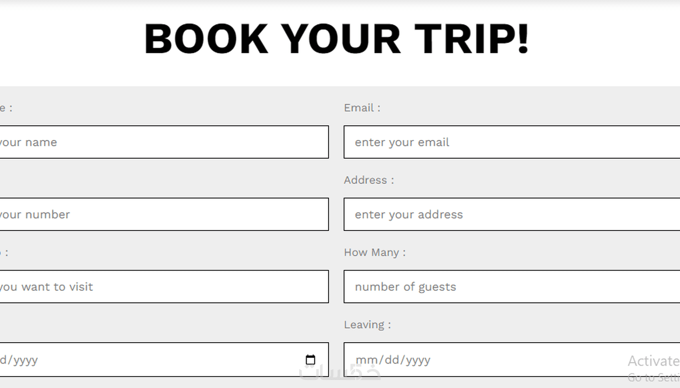The width and height of the screenshot is (680, 388).
Task: Focus the 'your name' text field
Action: pos(164,142)
